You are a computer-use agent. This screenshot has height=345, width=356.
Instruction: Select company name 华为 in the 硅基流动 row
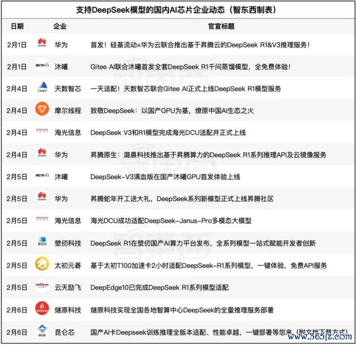(x=61, y=45)
